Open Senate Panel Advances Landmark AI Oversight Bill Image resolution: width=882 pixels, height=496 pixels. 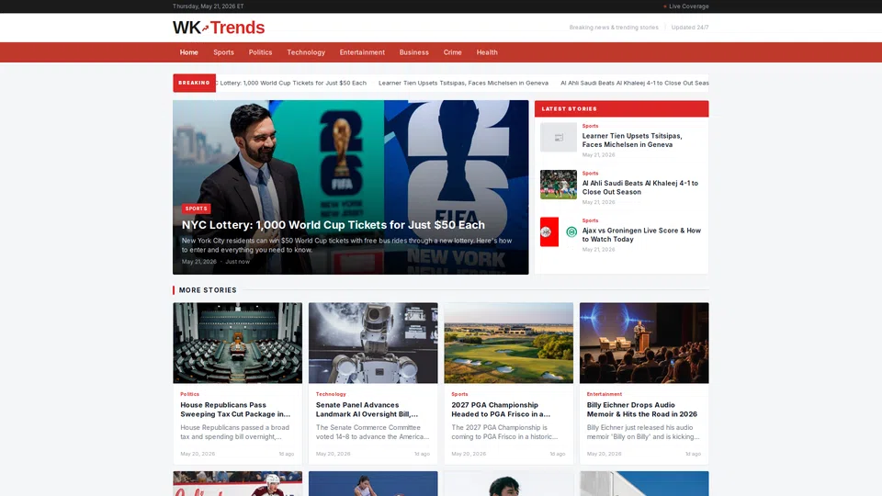(367, 410)
